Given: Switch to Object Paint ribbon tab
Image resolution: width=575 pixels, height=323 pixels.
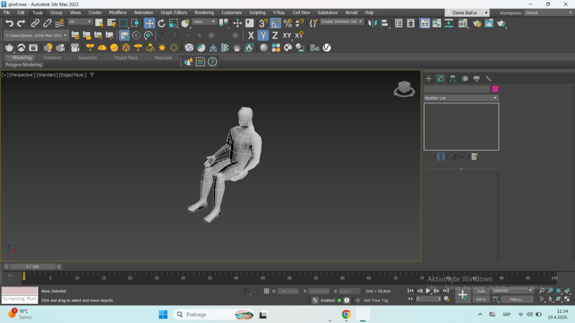Looking at the screenshot, I should click(x=126, y=58).
